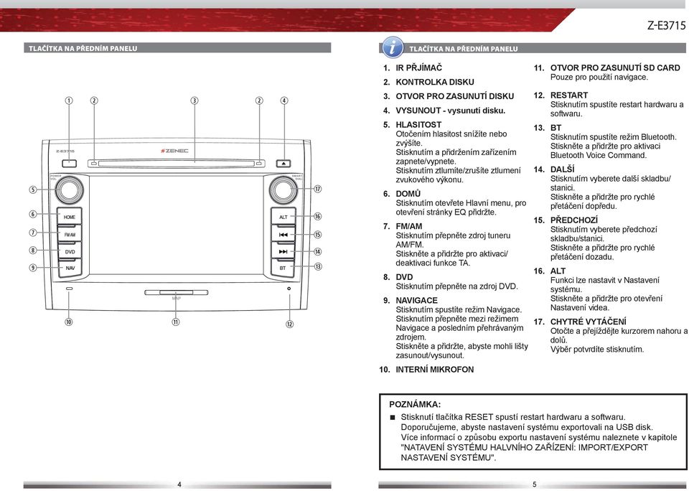
Task: Click the BT button on the device diagram
Action: (283, 268)
